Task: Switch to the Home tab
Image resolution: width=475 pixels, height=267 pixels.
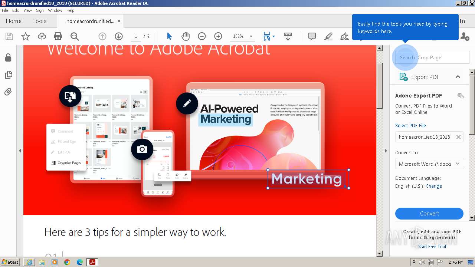Action: coord(14,21)
